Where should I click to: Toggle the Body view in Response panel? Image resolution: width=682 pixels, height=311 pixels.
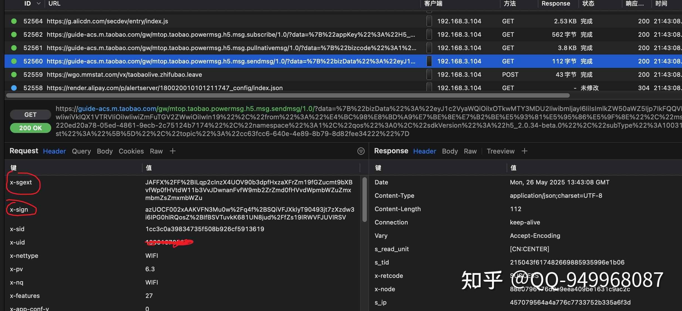tap(450, 151)
